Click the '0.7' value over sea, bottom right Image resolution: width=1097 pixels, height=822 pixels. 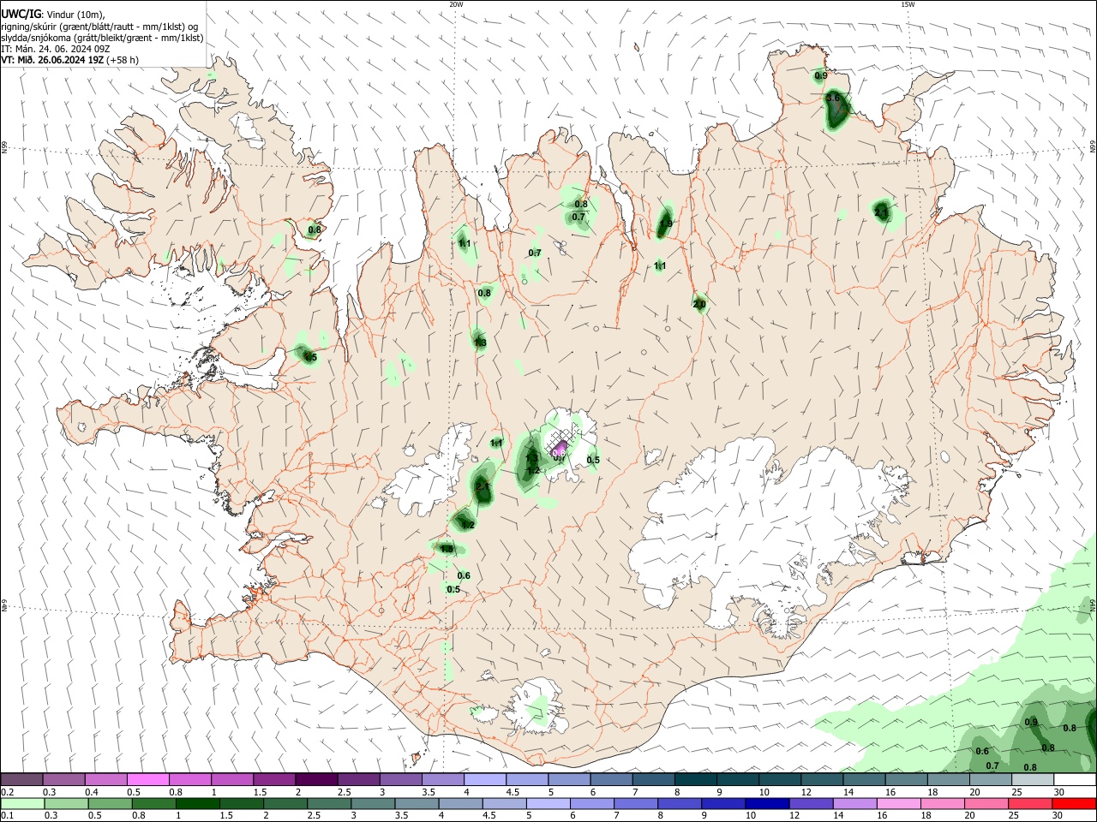(992, 765)
